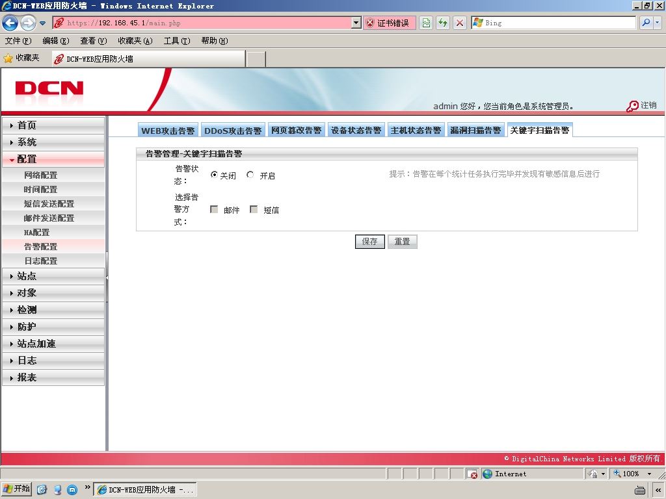Image resolution: width=666 pixels, height=499 pixels.
Task: Expand the 防护 sidebar section
Action: [x=53, y=327]
